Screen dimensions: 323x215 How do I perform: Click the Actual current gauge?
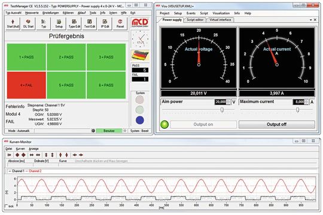click(277, 57)
